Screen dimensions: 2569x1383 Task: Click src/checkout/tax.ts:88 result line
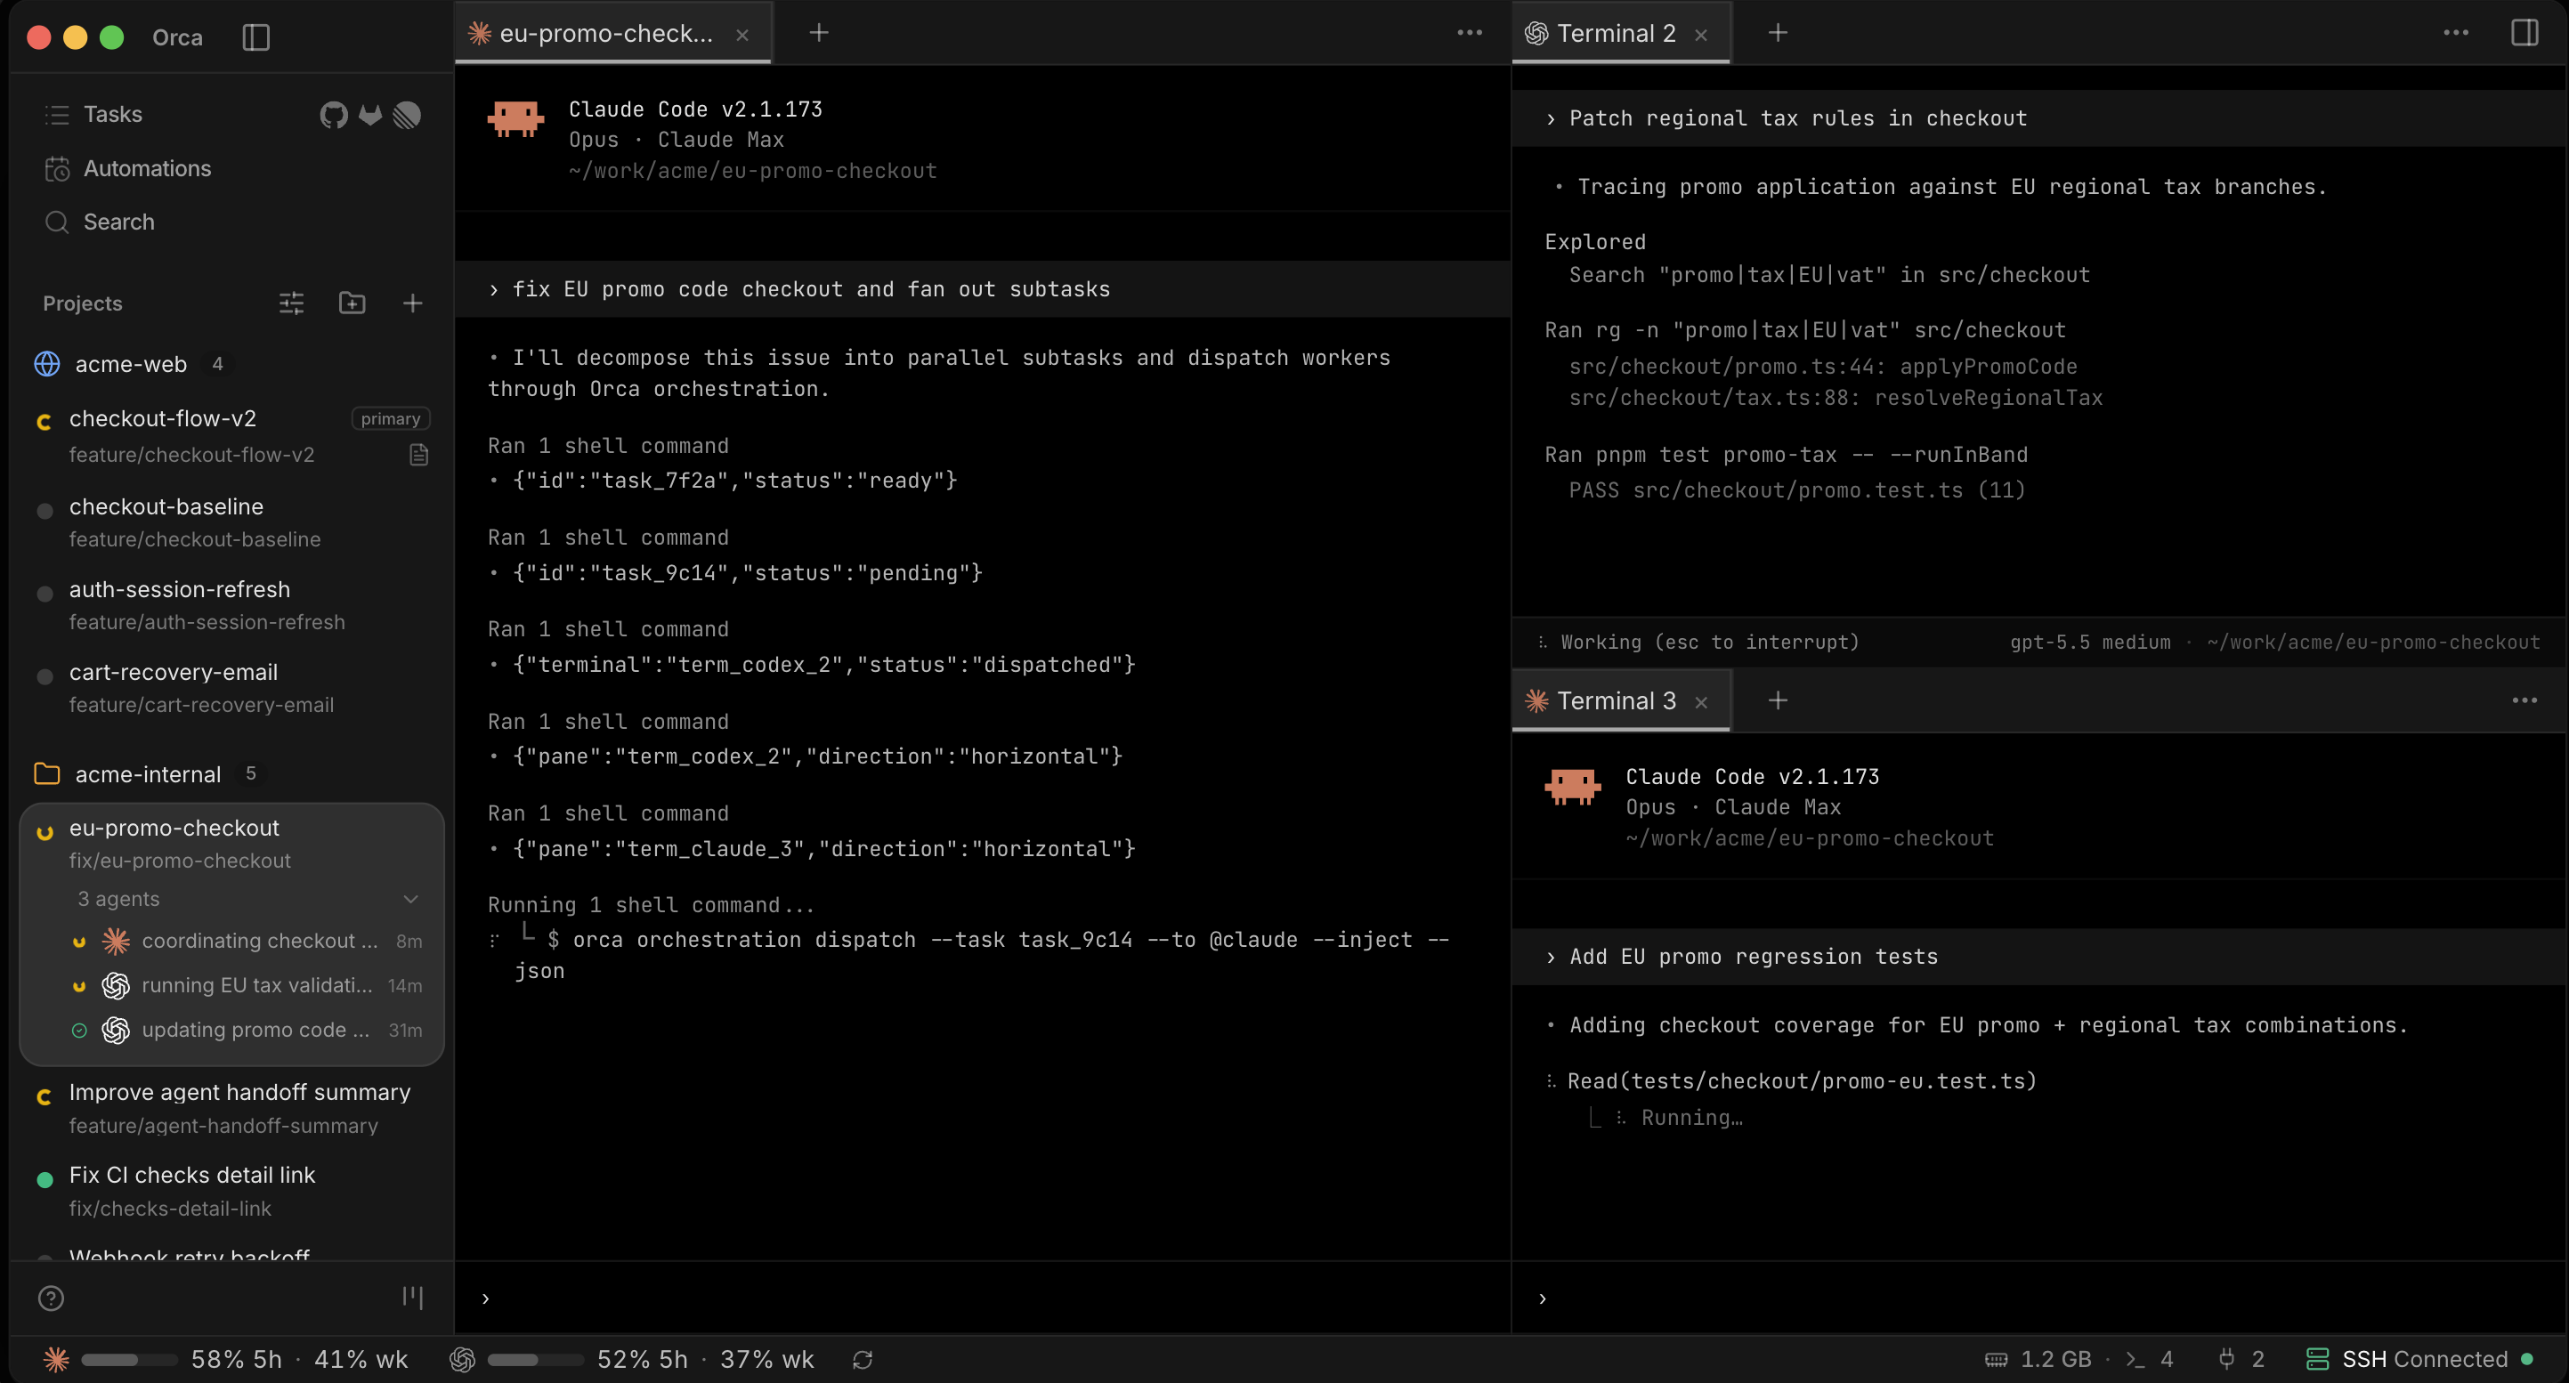[x=1835, y=398]
